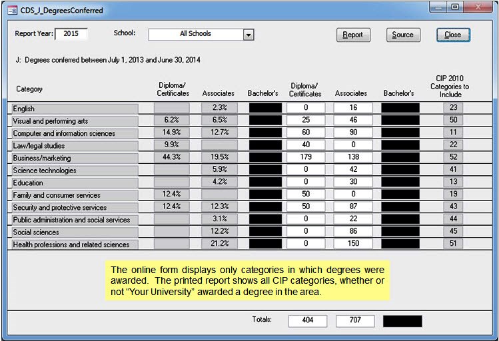
Task: Click Security and protective services category field
Action: pos(75,208)
